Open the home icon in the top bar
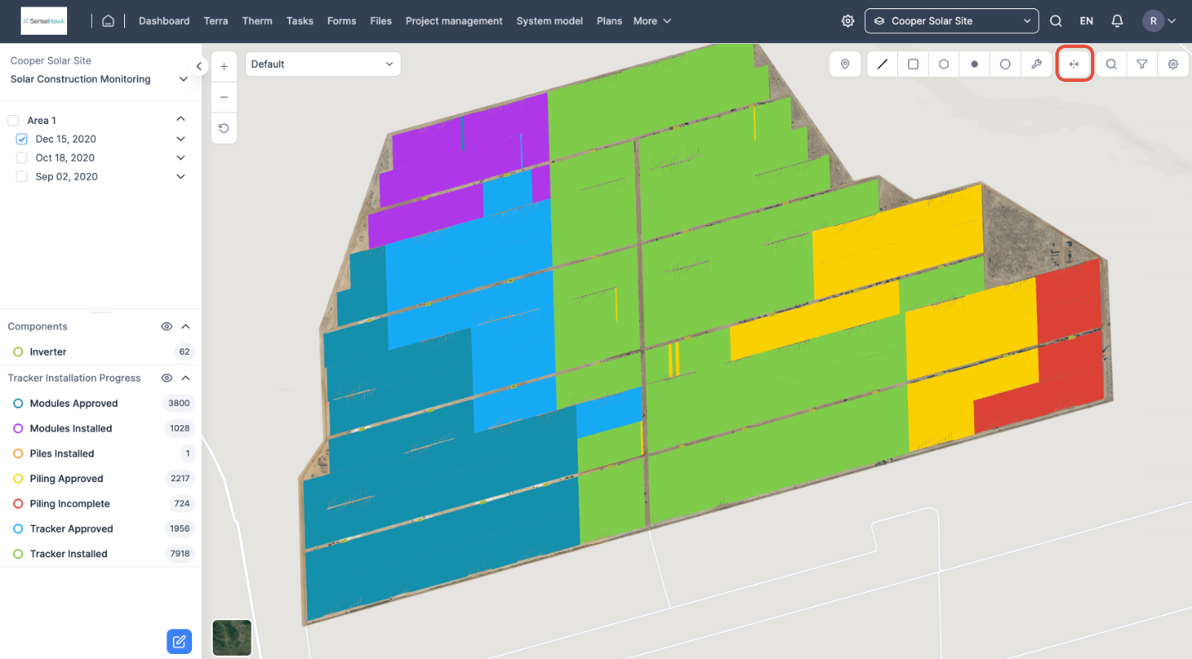This screenshot has height=659, width=1192. coord(108,21)
